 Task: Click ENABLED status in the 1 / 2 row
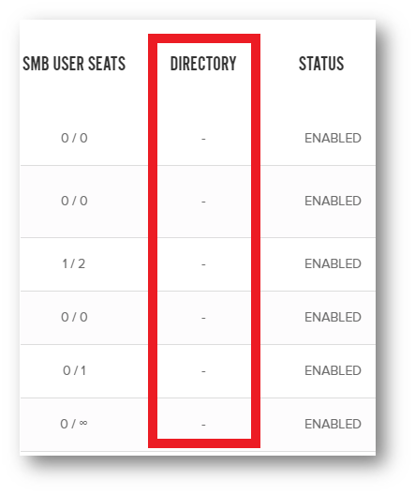[333, 264]
